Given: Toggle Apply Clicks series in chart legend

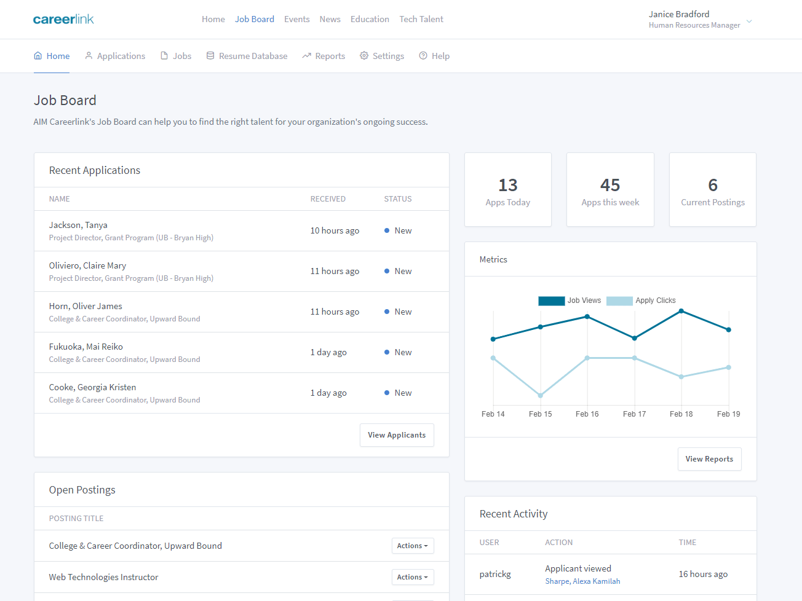Looking at the screenshot, I should [619, 300].
